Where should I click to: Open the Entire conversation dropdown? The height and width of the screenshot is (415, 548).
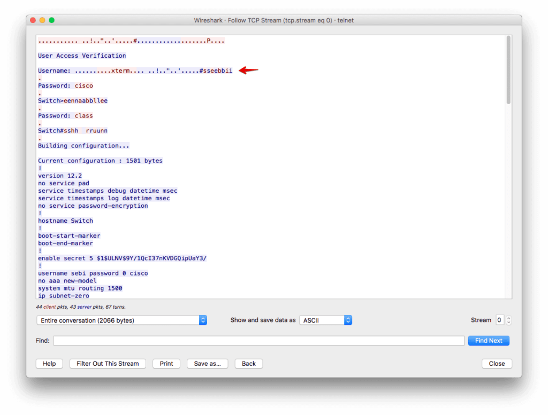121,320
